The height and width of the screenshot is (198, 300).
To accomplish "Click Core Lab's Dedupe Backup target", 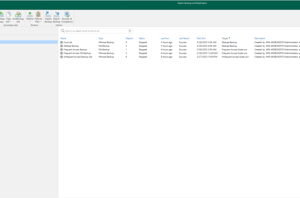I will coord(229,42).
